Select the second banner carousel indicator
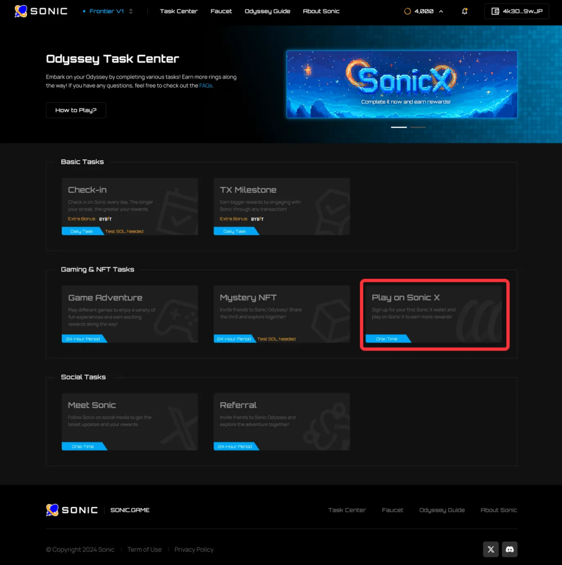Image resolution: width=562 pixels, height=565 pixels. (418, 127)
